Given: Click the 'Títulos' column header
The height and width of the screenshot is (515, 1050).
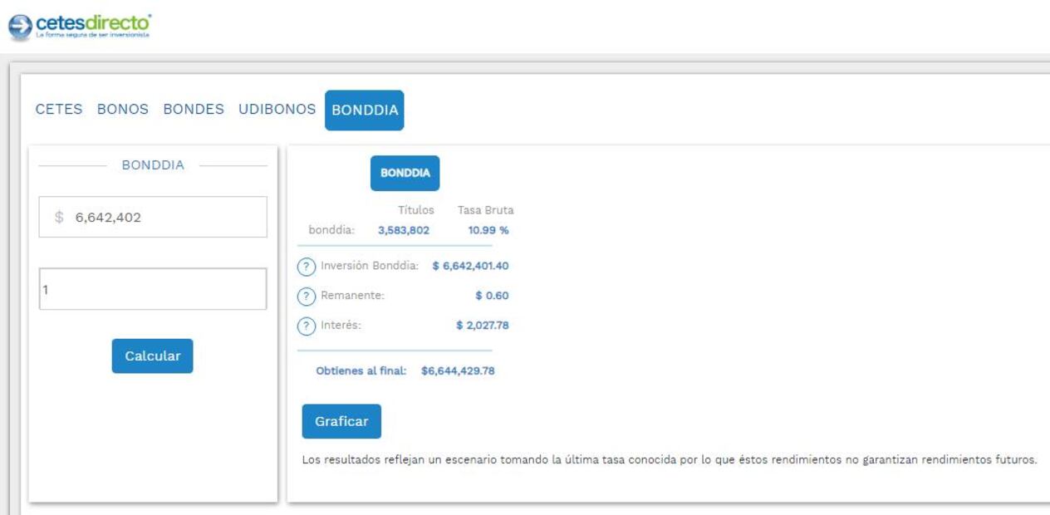Looking at the screenshot, I should coord(416,211).
